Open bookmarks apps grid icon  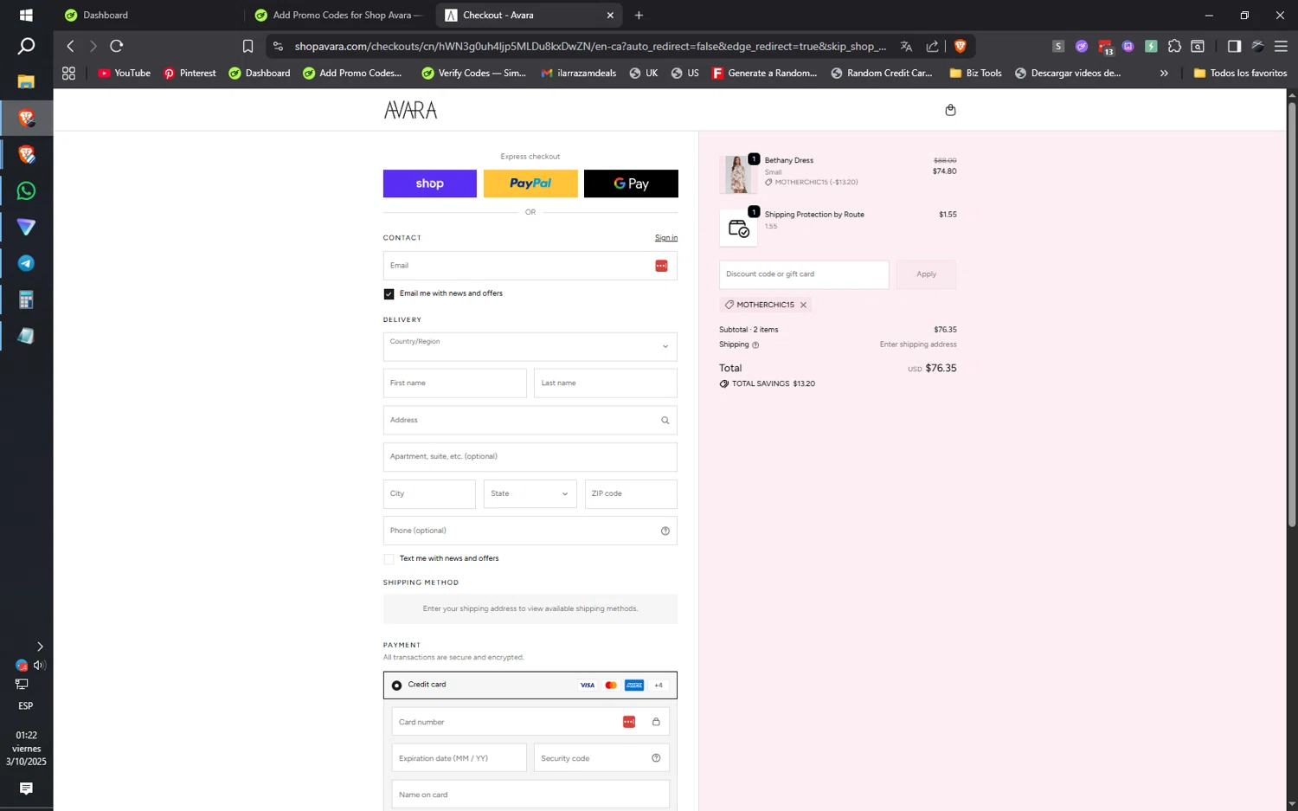pos(68,74)
